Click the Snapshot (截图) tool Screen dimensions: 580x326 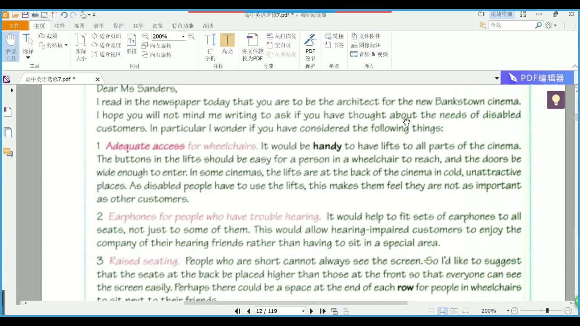click(48, 36)
